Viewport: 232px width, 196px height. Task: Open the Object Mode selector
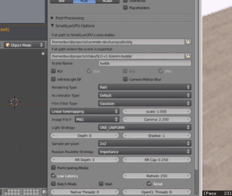24,45
